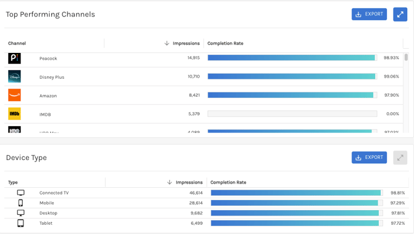The image size is (414, 234).
Task: Click the channels table vertical scrollbar
Action: tap(406, 57)
